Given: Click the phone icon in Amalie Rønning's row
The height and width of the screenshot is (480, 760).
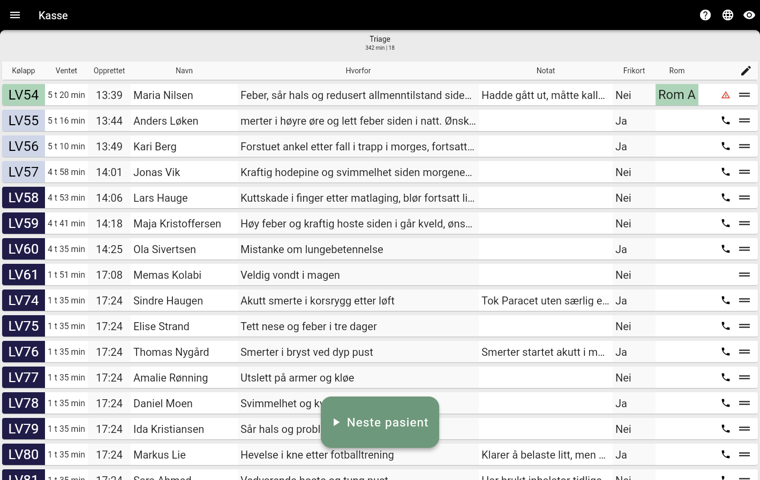Looking at the screenshot, I should (726, 377).
